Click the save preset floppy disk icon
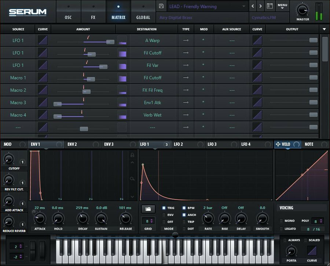 coord(161,6)
